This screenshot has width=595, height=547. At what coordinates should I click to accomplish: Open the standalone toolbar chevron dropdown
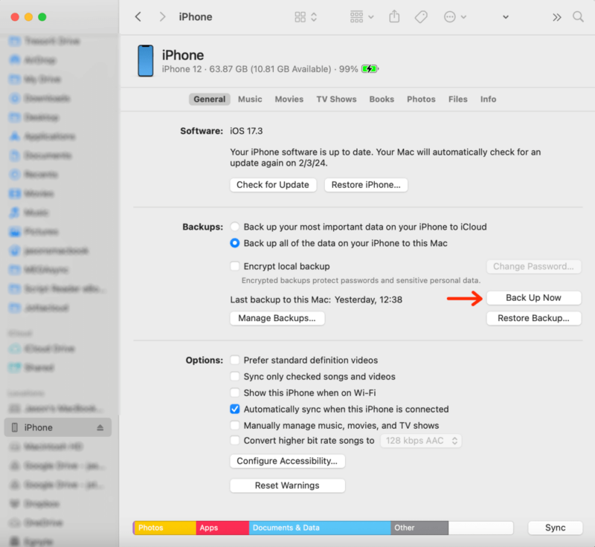(506, 17)
